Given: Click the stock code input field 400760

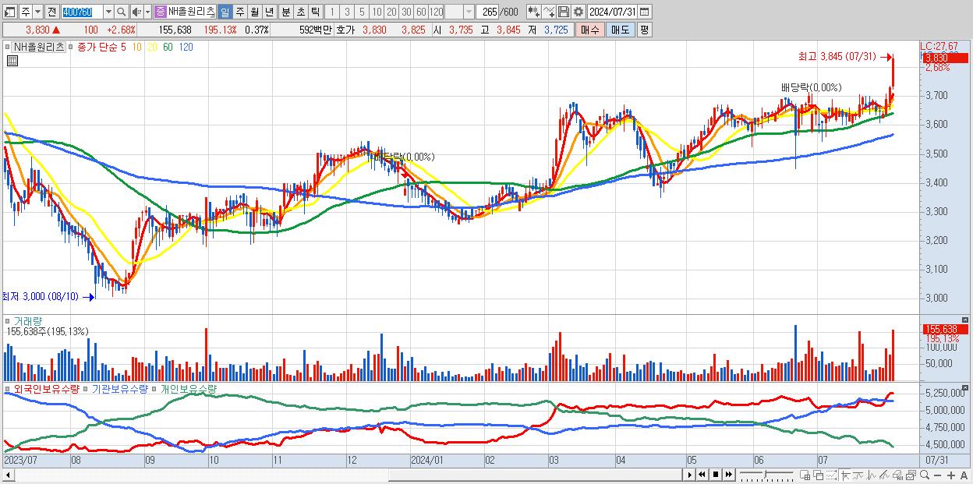Looking at the screenshot, I should coord(83,12).
